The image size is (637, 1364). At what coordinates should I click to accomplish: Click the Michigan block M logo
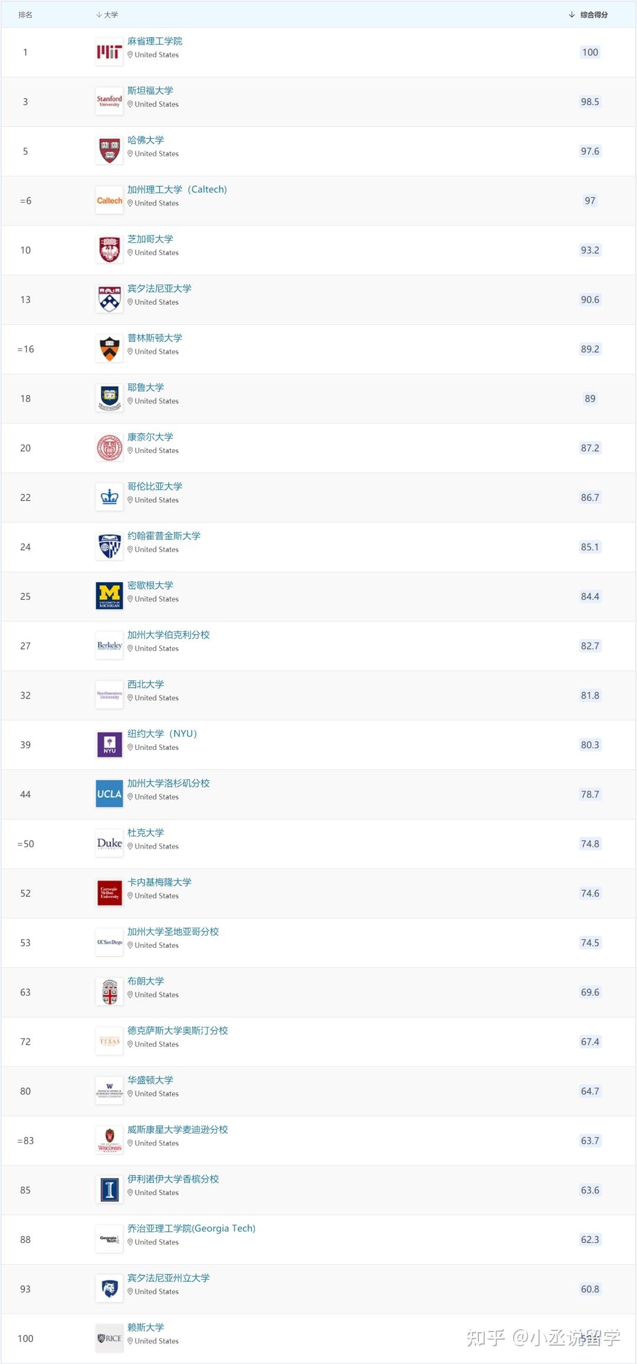[x=109, y=596]
